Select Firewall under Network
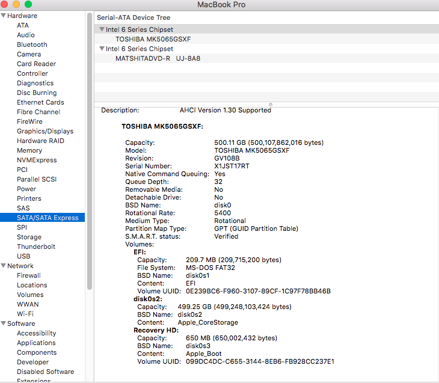The width and height of the screenshot is (439, 383). click(x=28, y=275)
